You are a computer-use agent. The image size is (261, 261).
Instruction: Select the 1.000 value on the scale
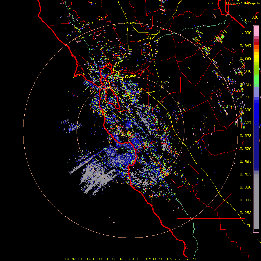click(246, 32)
